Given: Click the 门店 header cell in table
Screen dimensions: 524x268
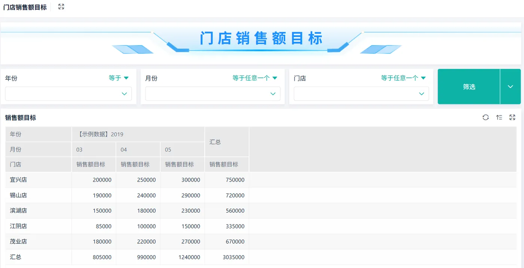Looking at the screenshot, I should point(38,164).
